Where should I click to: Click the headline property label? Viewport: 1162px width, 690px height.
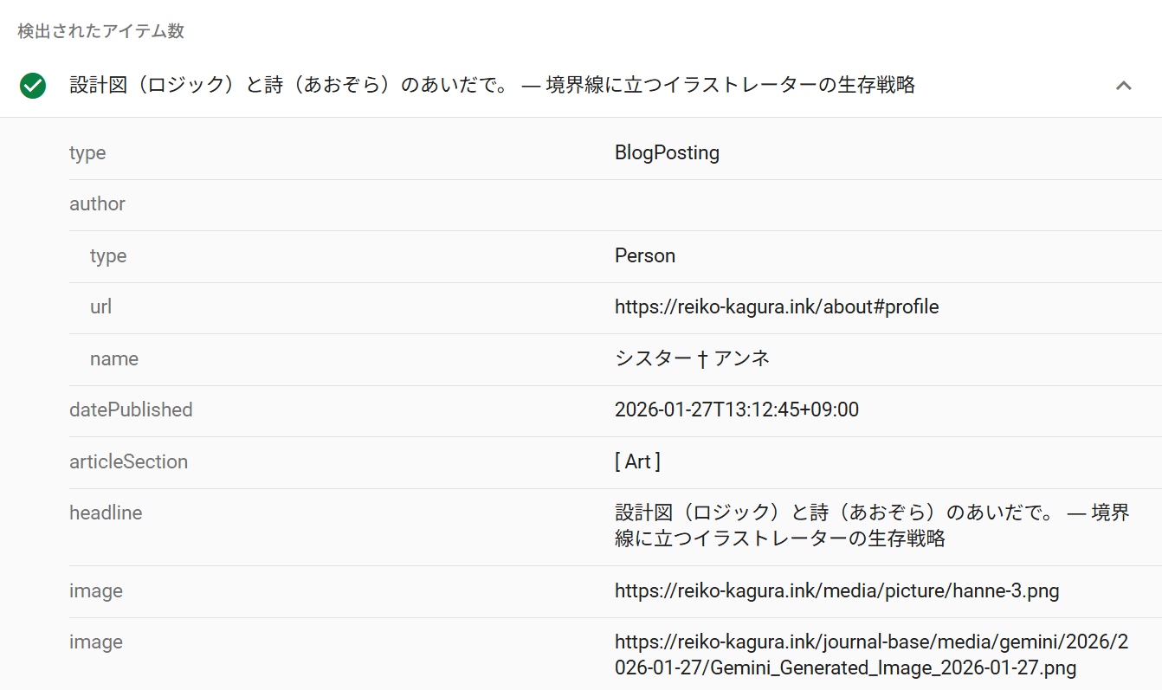pyautogui.click(x=106, y=513)
